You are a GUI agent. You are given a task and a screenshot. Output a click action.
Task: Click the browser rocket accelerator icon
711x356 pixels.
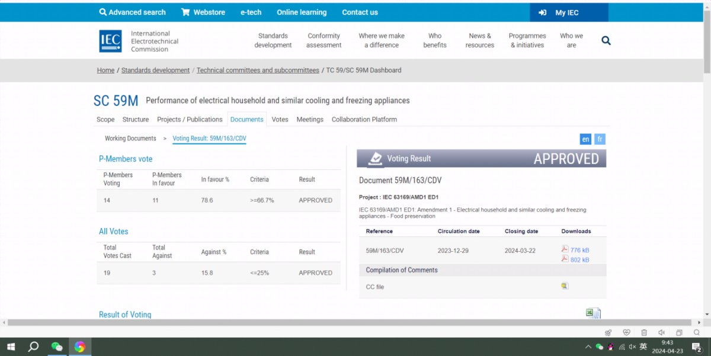point(608,332)
